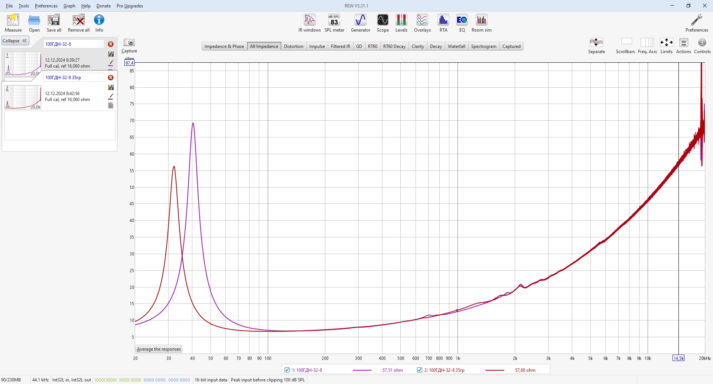Open the Filtered IR tab
The image size is (713, 384).
341,46
